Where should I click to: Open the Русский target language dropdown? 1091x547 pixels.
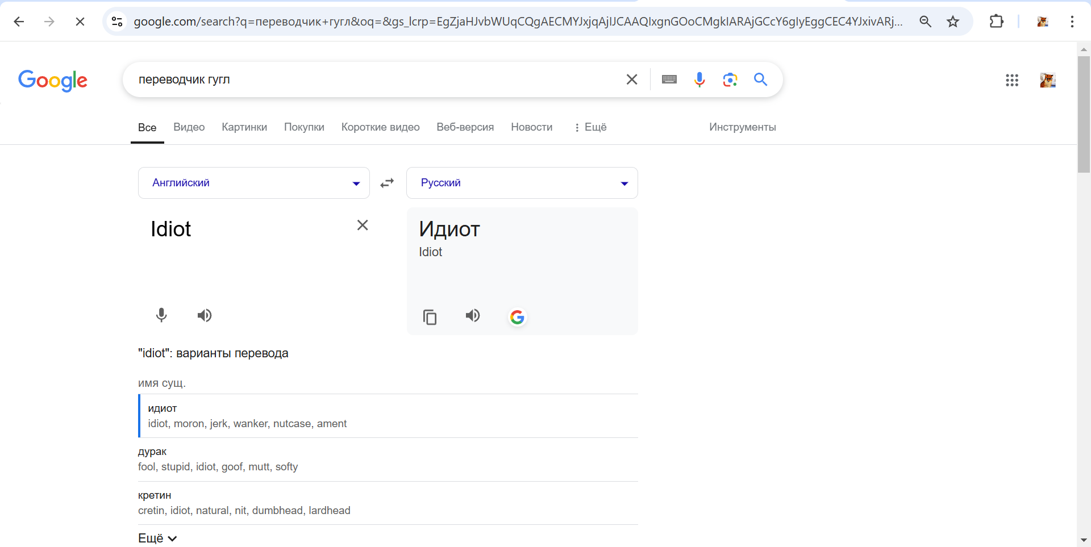(x=522, y=183)
